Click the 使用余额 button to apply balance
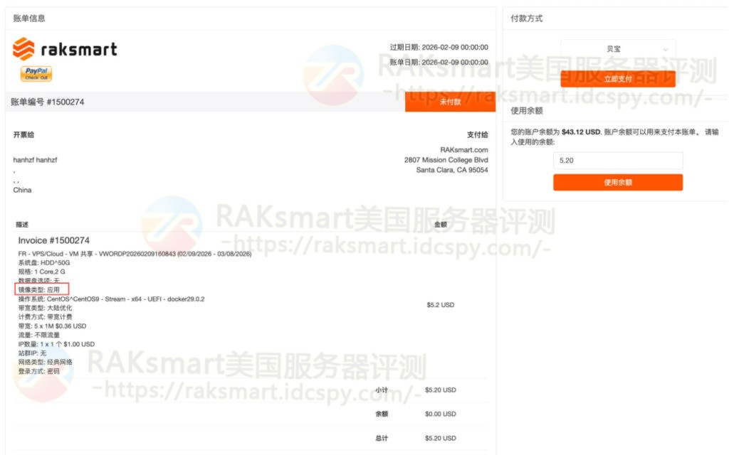The image size is (729, 455). pyautogui.click(x=617, y=182)
